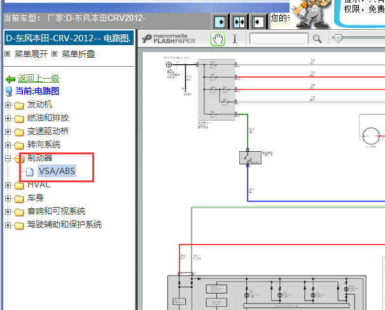Click the fuse box block in diagram
The height and width of the screenshot is (310, 385).
(x=217, y=90)
